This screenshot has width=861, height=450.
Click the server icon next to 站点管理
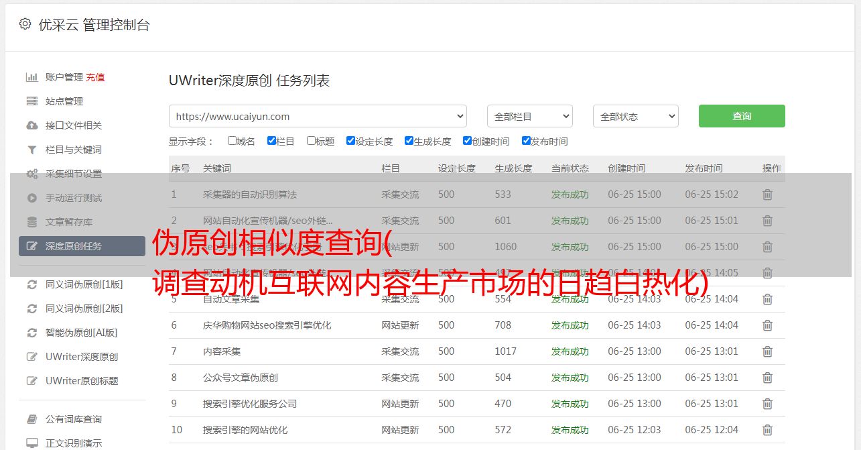click(x=31, y=101)
